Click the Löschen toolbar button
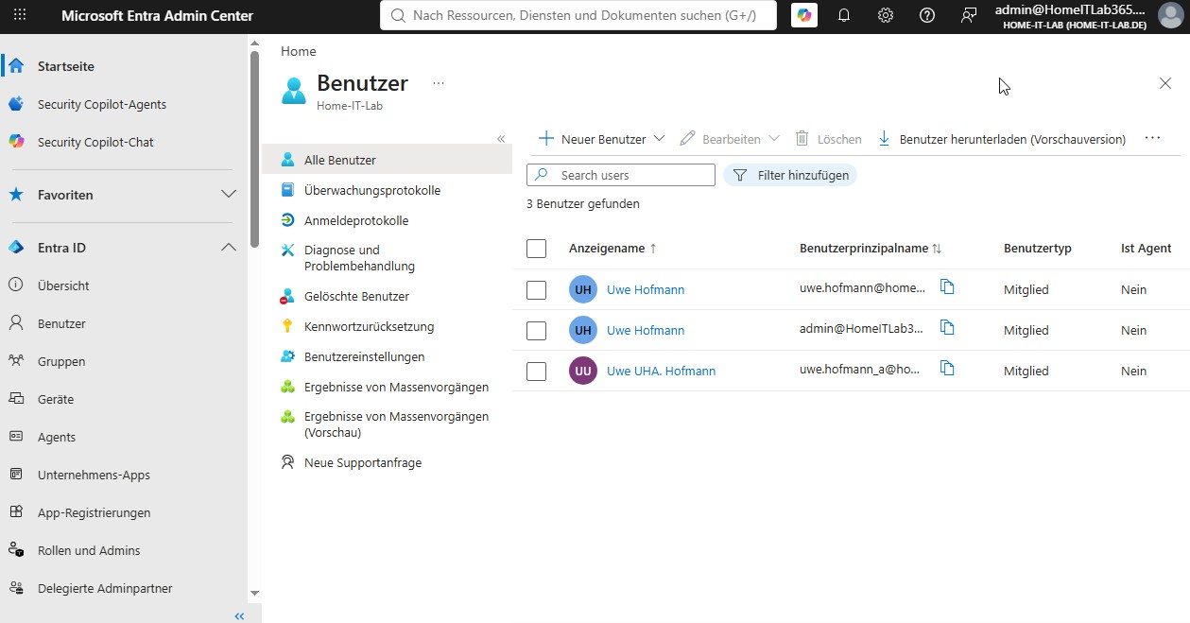 [828, 139]
